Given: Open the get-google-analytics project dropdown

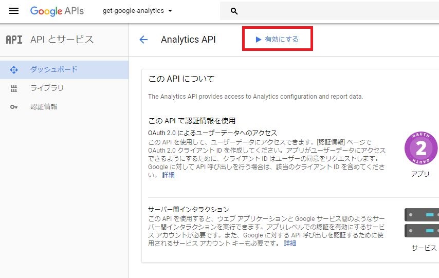Looking at the screenshot, I should 137,11.
